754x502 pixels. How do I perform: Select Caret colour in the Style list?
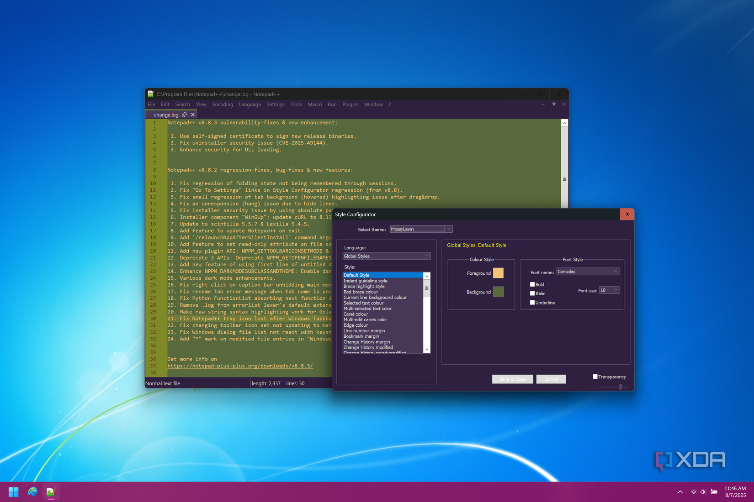[356, 314]
